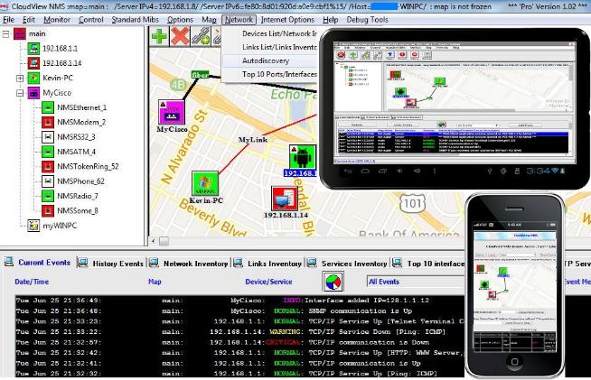Screen dimensions: 591x380
Task: Select the red 192.168.1.14 computer icon on map
Action: (x=285, y=199)
